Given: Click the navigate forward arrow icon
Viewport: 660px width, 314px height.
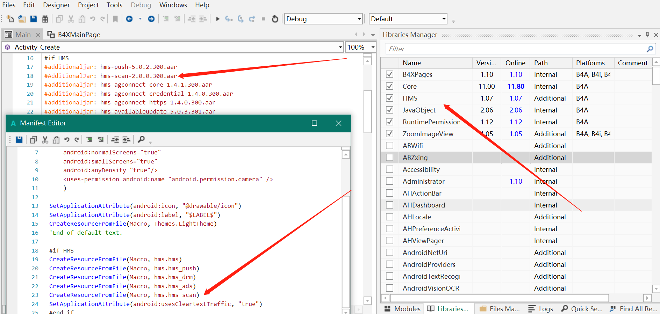Looking at the screenshot, I should (x=151, y=19).
